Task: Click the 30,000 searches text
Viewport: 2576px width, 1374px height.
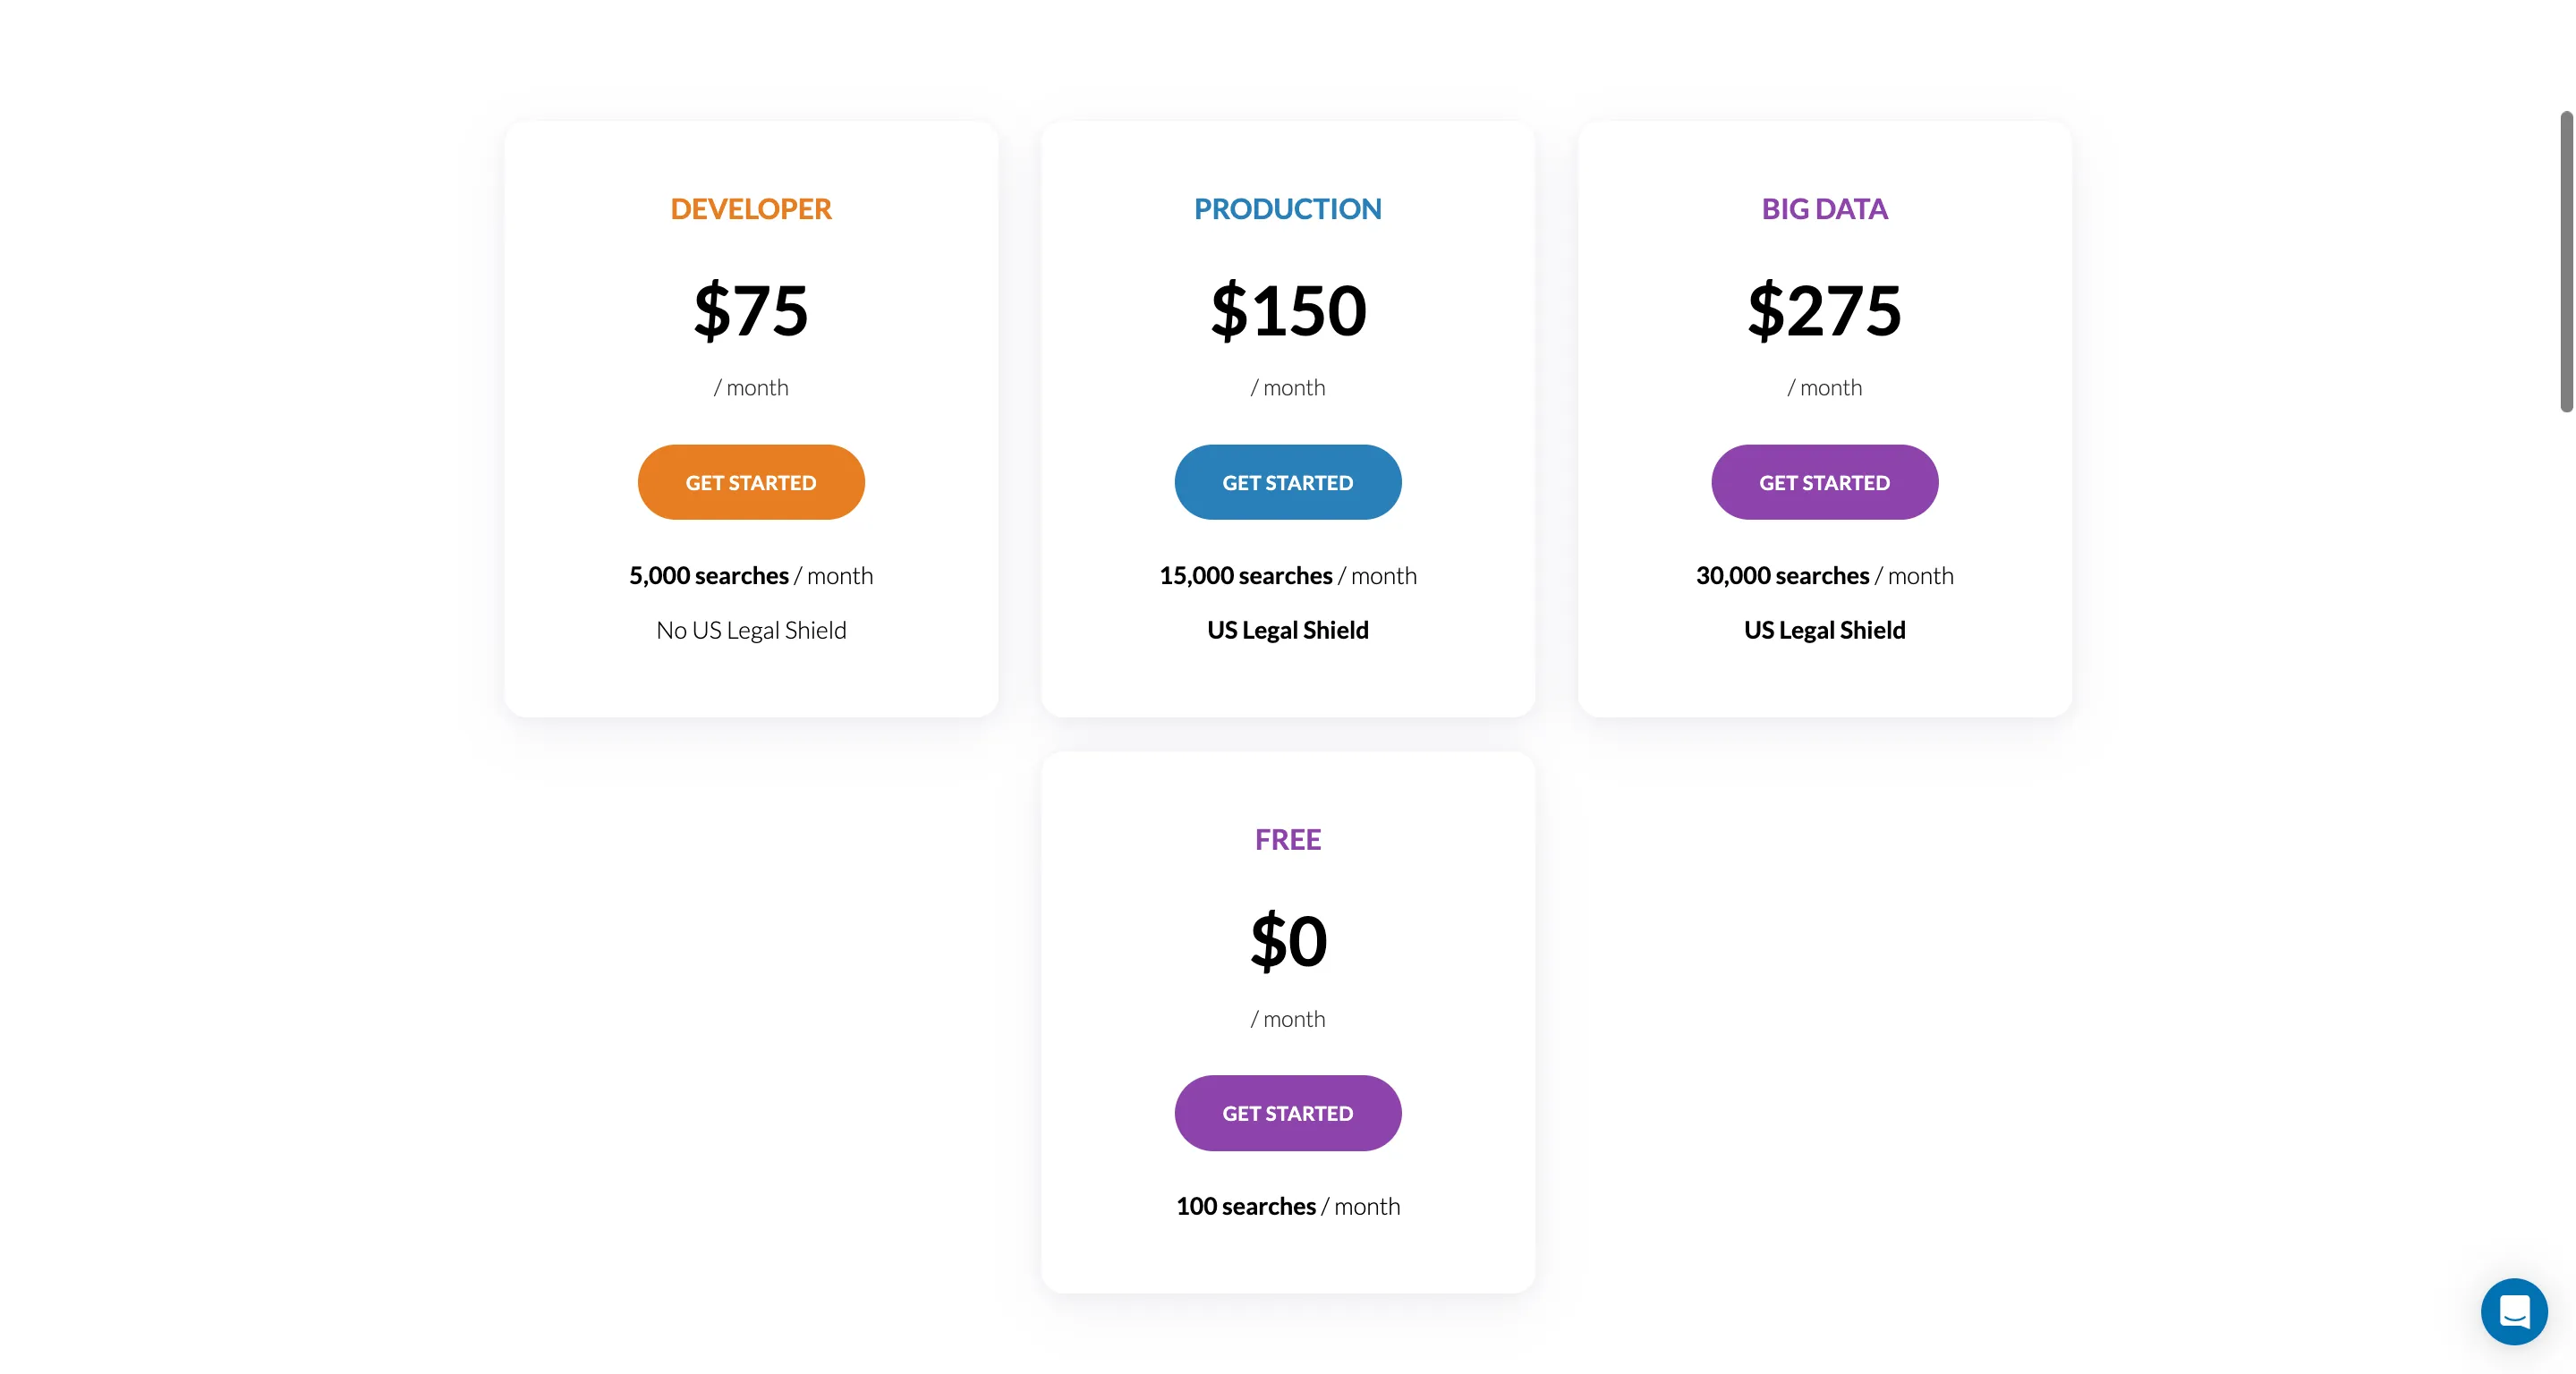Action: [1783, 576]
